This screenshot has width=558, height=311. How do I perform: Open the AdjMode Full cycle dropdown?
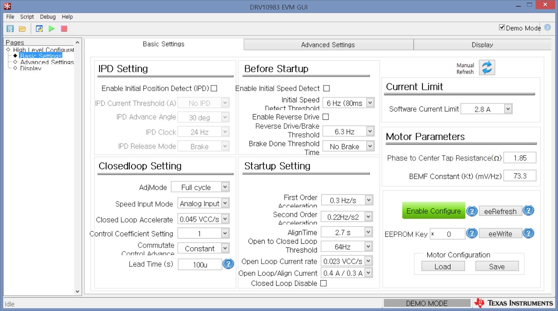point(200,187)
